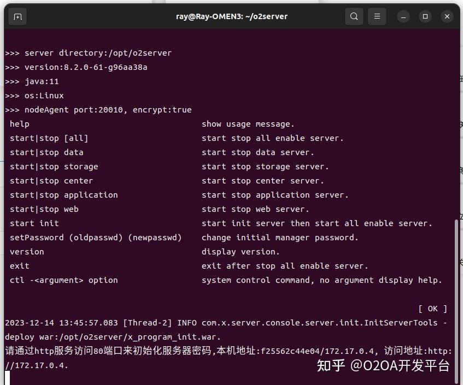Image resolution: width=463 pixels, height=385 pixels.
Task: Click the setPassword command line
Action: 95,237
